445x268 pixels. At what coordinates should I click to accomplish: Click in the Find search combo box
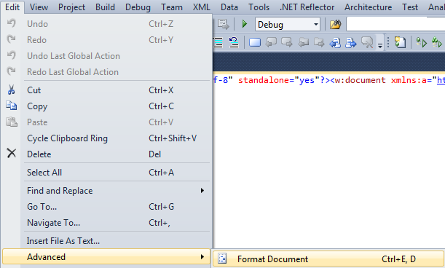[395, 24]
